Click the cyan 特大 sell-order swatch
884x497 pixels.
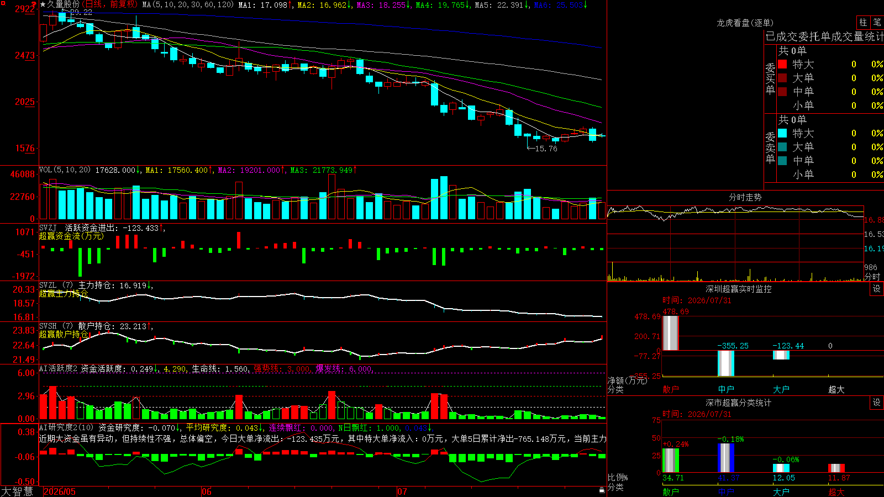(782, 133)
